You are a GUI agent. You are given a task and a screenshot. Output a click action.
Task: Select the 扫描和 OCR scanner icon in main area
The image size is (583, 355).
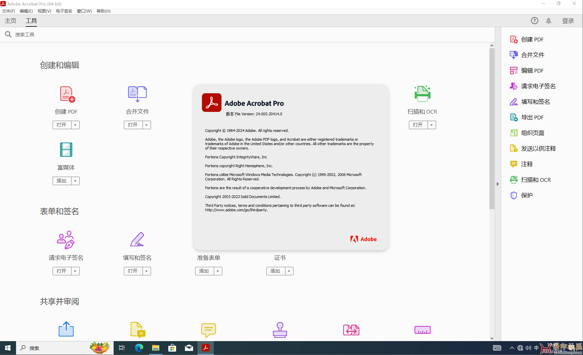[422, 94]
